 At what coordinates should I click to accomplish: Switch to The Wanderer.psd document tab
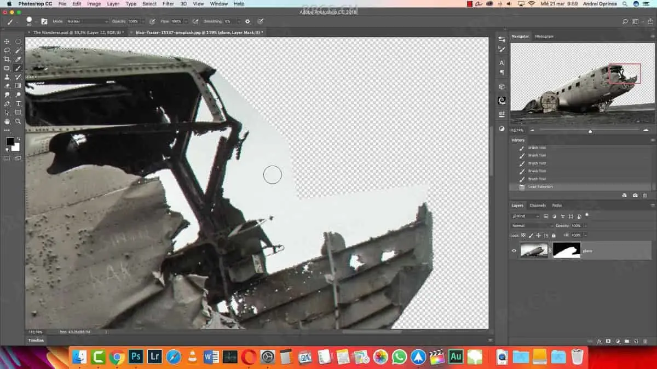[77, 32]
